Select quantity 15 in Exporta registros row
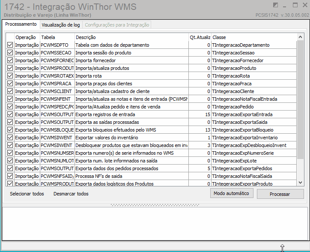 200,114
